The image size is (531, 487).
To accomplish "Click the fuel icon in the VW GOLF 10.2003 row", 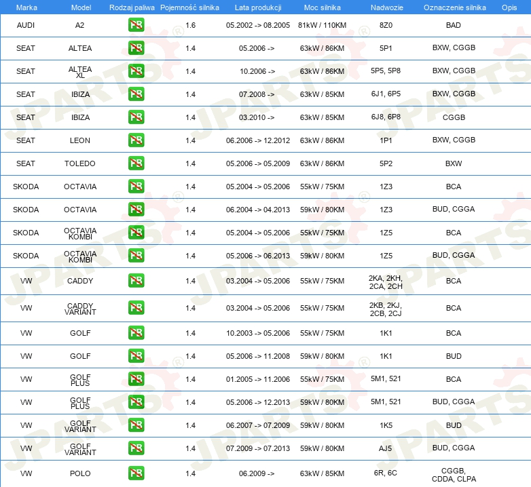I will [136, 333].
